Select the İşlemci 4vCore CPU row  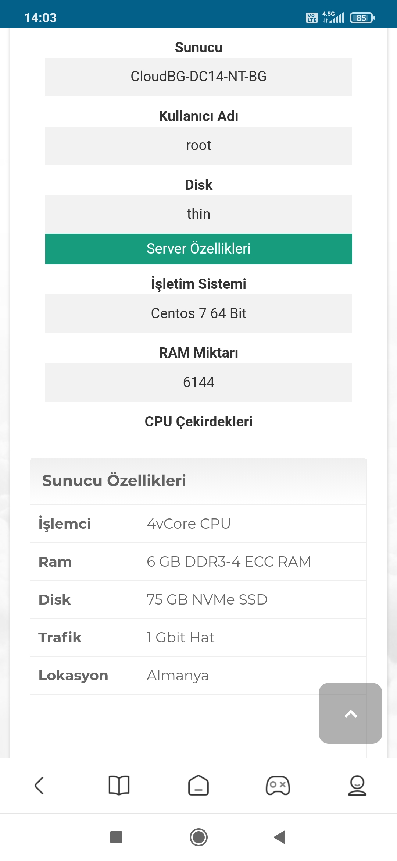[x=198, y=524]
